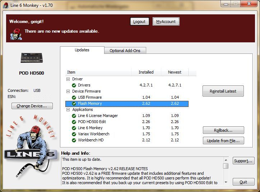Select the POD HD500 Edit row
The width and height of the screenshot is (260, 192).
127,122
